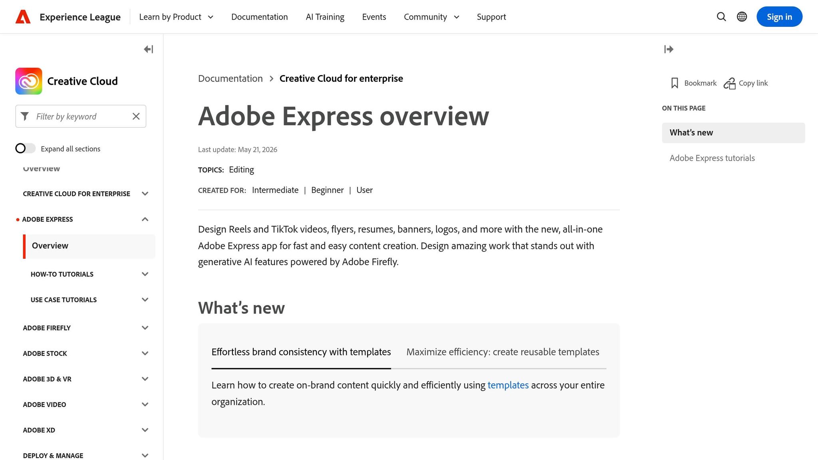Click Last update: May 21, 2026 text

click(x=238, y=150)
